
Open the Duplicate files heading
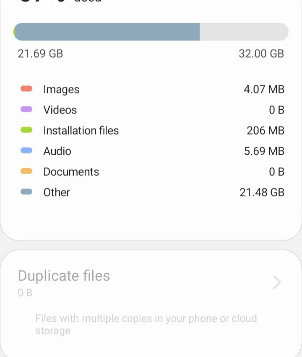pyautogui.click(x=64, y=276)
